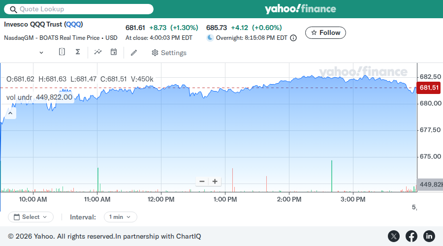Open the comparison tool icon
This screenshot has height=246, width=443.
tap(62, 52)
